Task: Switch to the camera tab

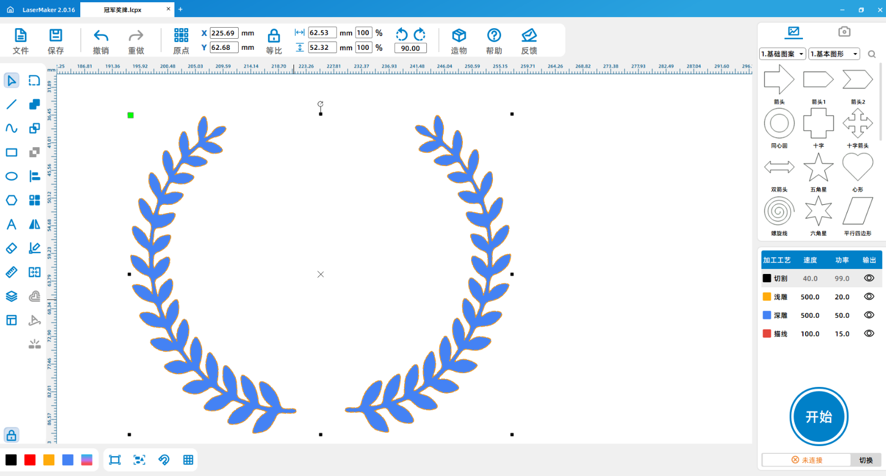Action: coord(844,32)
